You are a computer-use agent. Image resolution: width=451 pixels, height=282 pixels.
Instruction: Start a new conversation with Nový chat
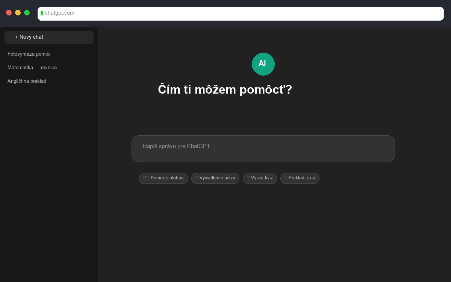point(49,37)
